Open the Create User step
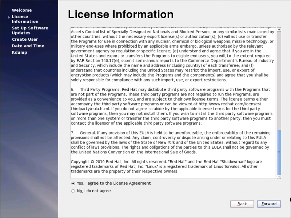This screenshot has height=218, width=291. pyautogui.click(x=25, y=39)
